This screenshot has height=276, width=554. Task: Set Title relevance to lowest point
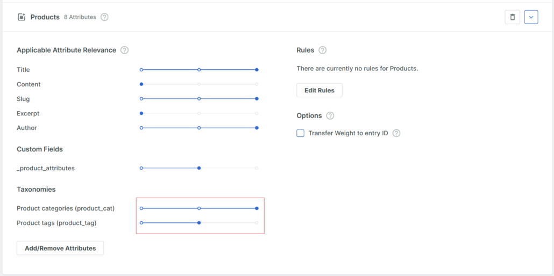click(141, 70)
